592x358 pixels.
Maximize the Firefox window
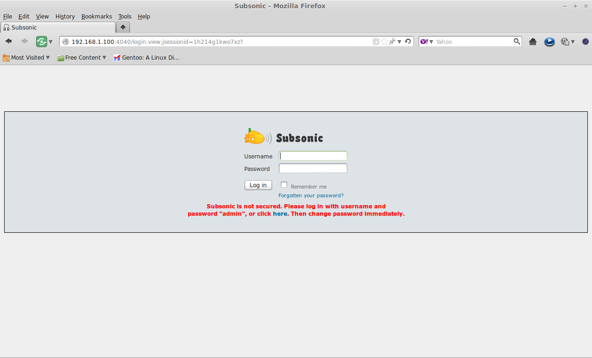(x=575, y=6)
